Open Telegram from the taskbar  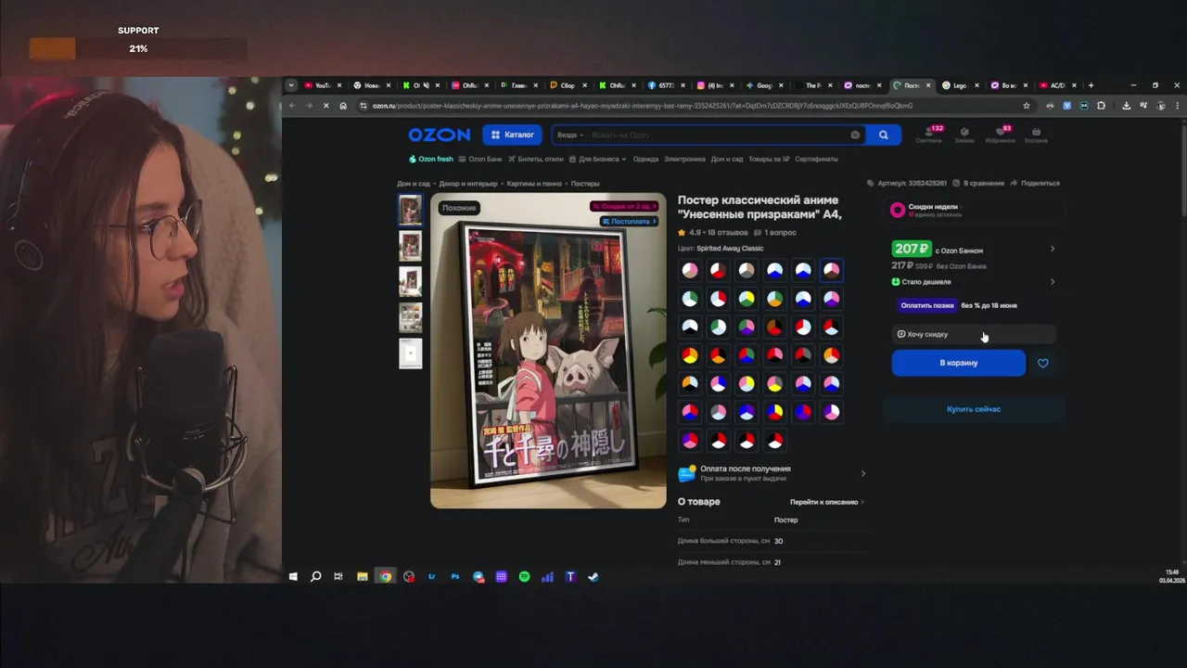[x=479, y=576]
